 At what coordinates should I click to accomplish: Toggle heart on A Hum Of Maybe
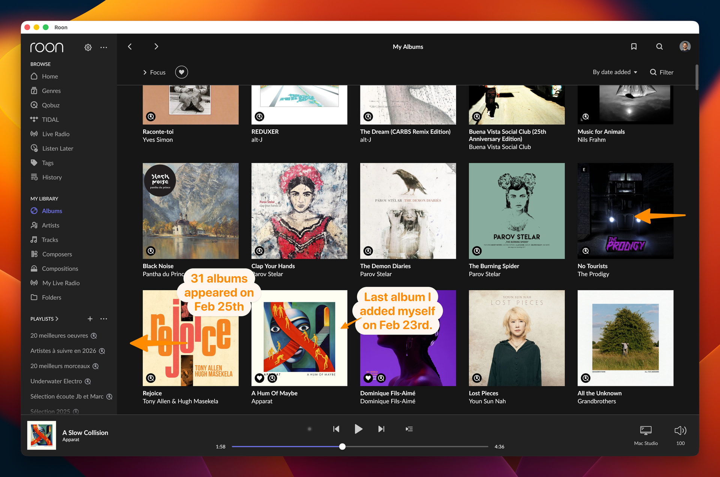259,378
